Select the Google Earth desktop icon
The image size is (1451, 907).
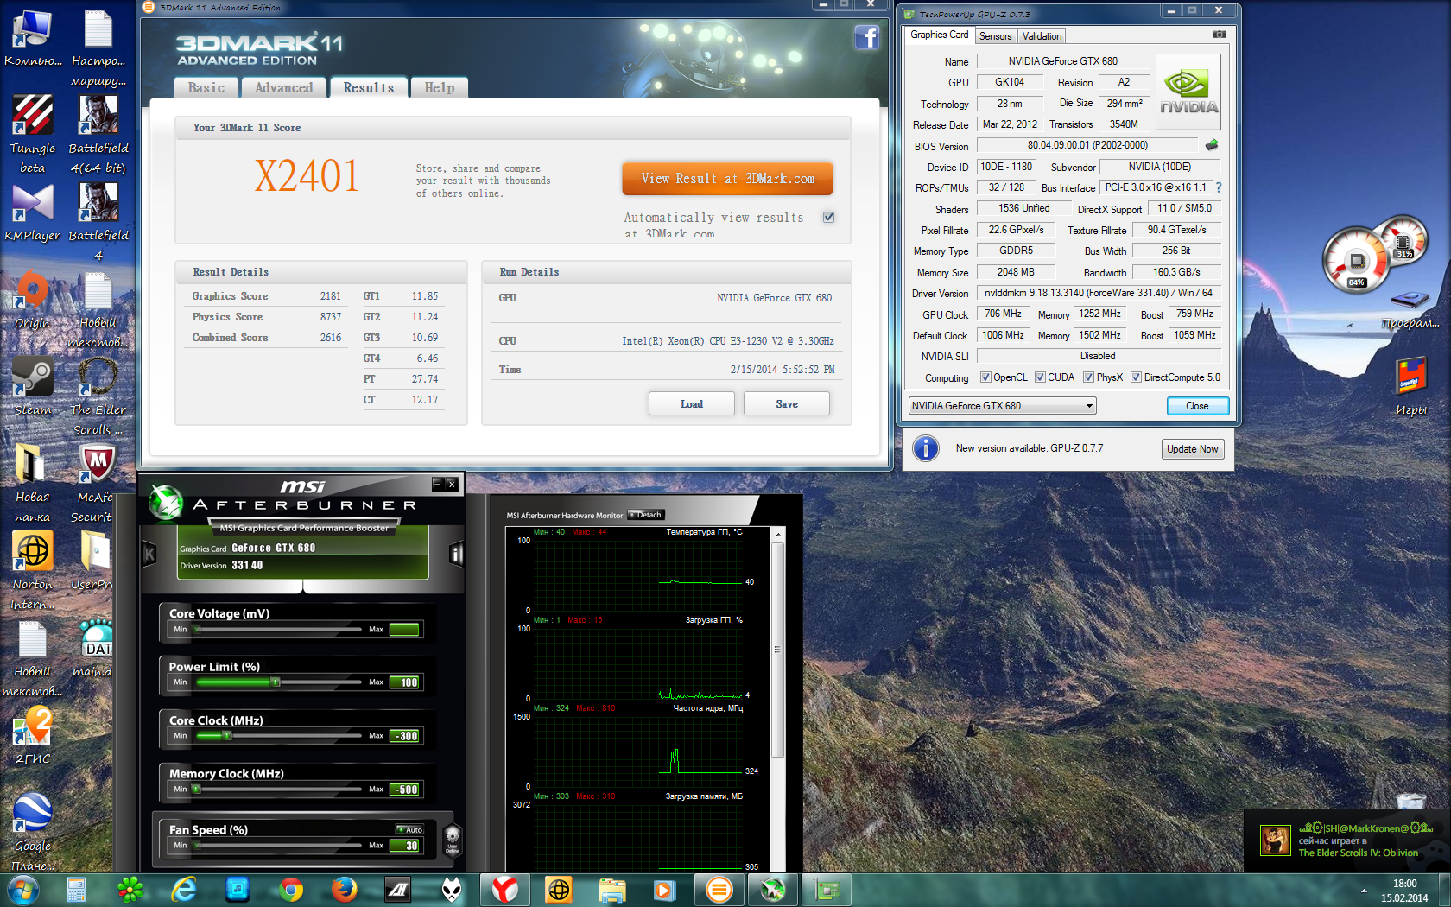(32, 832)
